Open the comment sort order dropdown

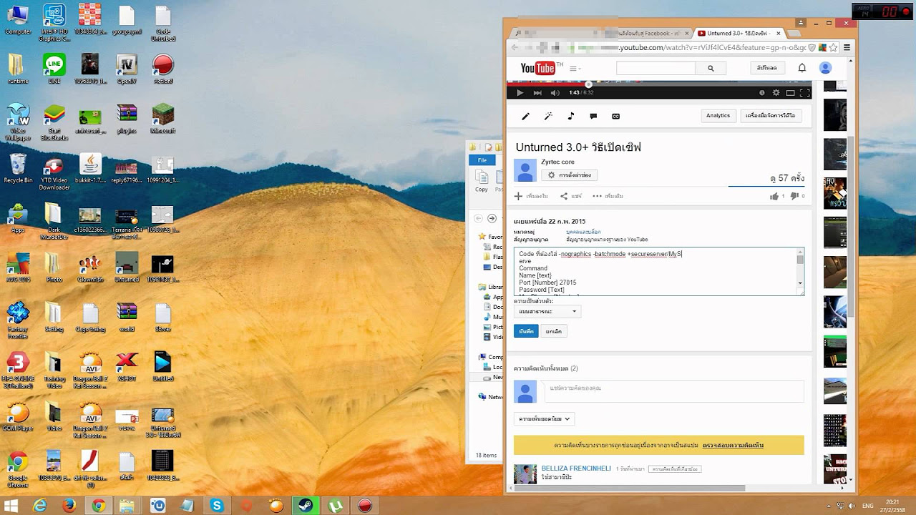click(x=544, y=419)
